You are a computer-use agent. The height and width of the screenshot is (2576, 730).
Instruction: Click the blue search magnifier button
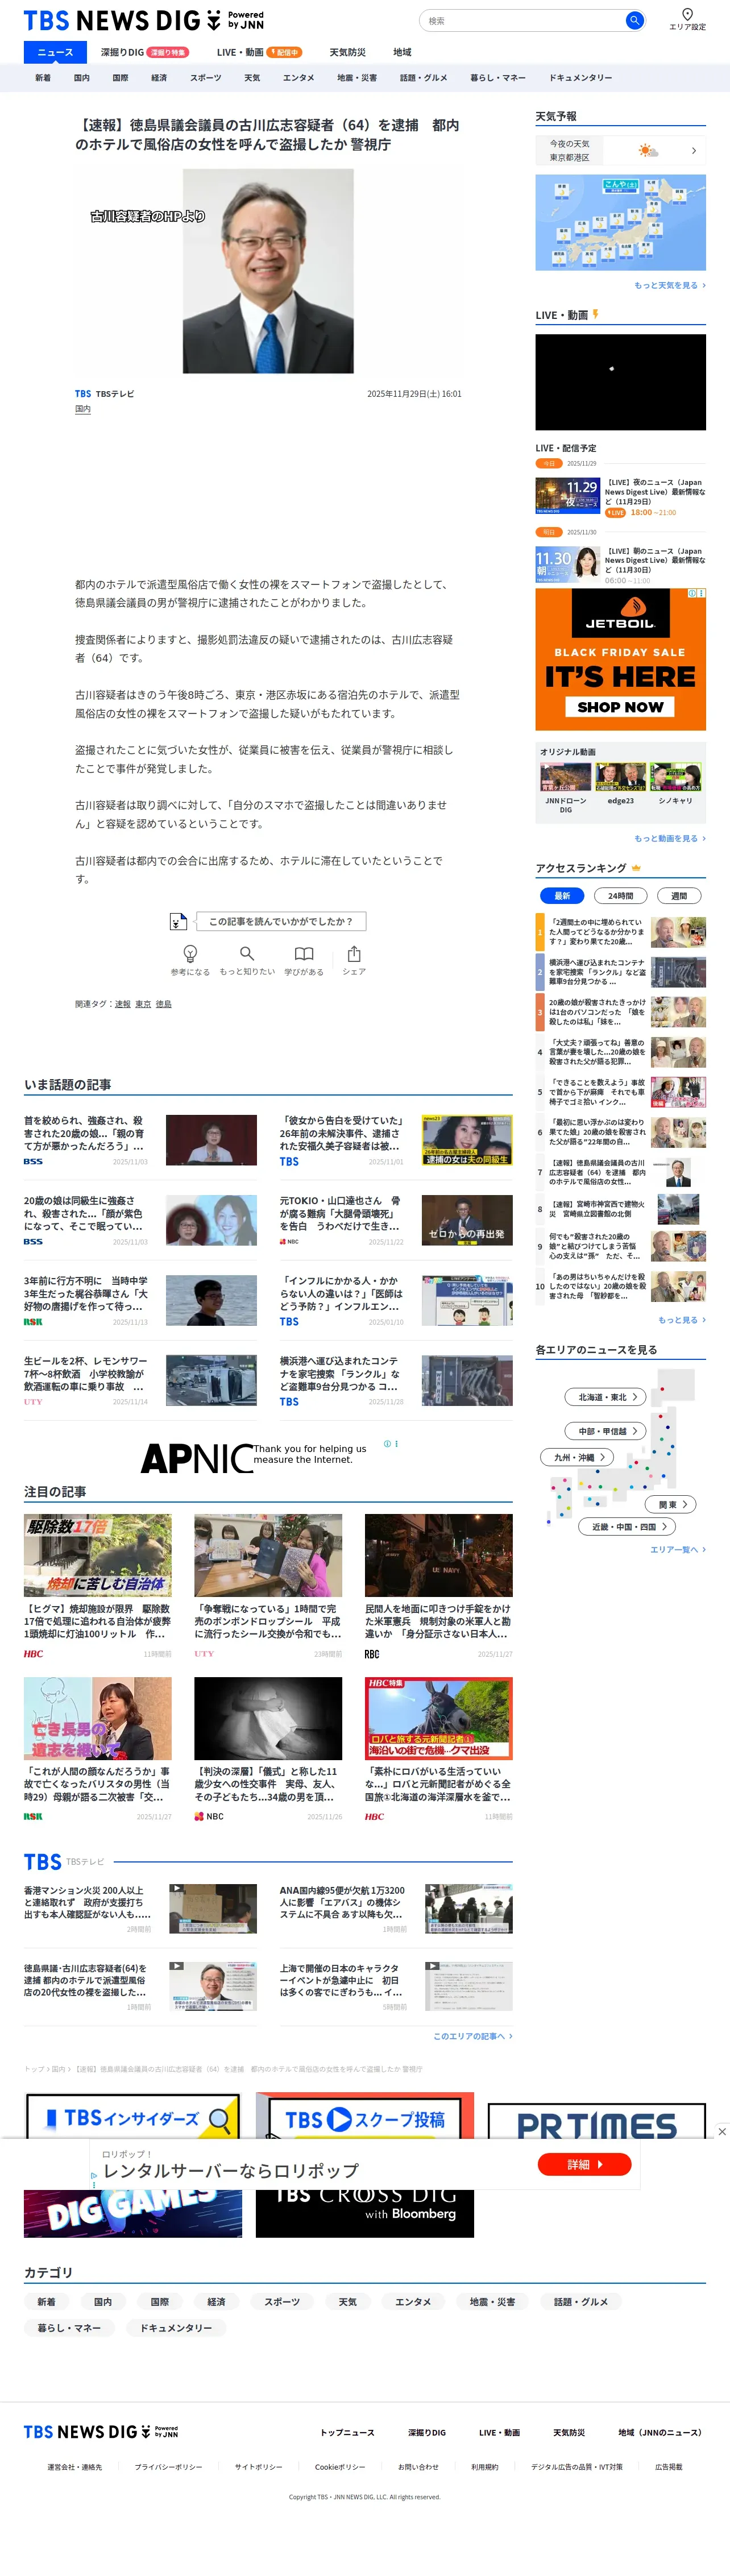tap(634, 20)
